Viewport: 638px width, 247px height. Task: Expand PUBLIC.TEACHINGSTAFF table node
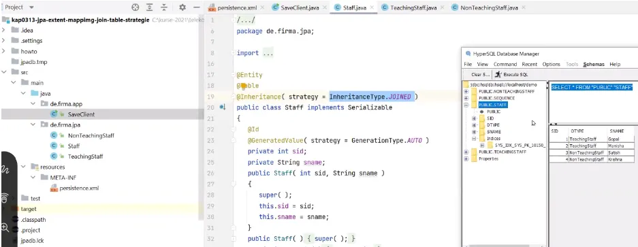pos(466,152)
